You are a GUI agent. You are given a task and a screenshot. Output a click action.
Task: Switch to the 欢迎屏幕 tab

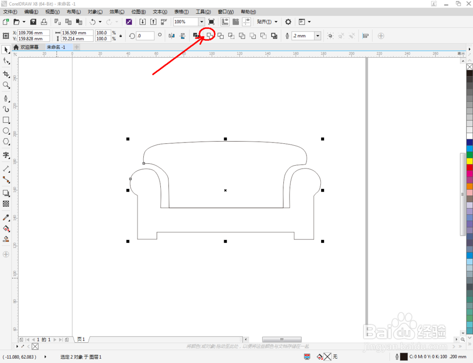point(26,47)
